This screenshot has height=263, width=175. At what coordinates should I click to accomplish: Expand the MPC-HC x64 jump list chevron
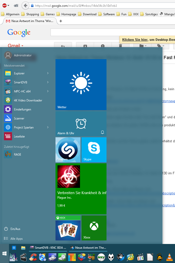pos(48,91)
